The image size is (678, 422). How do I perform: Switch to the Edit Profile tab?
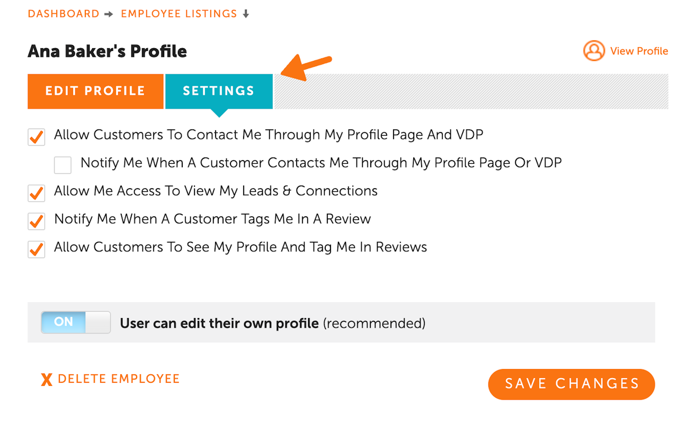(x=95, y=91)
